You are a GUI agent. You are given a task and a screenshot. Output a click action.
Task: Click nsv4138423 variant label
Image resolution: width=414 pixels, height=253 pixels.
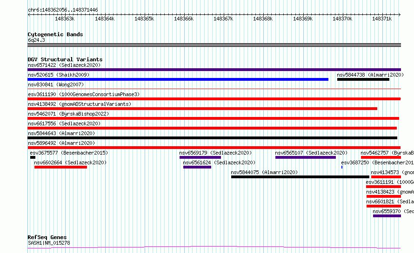tap(390, 192)
